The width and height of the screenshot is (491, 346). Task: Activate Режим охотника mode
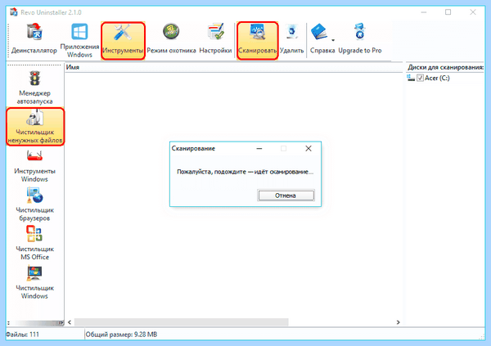(171, 39)
